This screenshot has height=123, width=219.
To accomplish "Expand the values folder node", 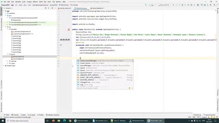I will pos(8,63).
